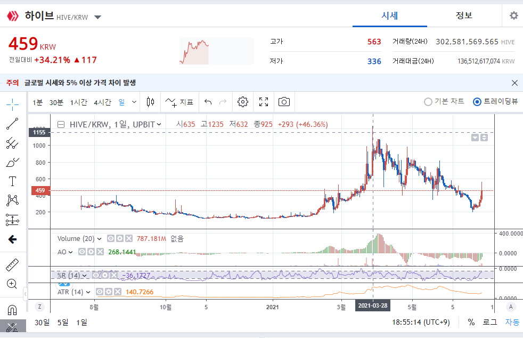Toggle visibility of the %R indicator
Viewport: 523px width, 338px height.
coord(96,275)
